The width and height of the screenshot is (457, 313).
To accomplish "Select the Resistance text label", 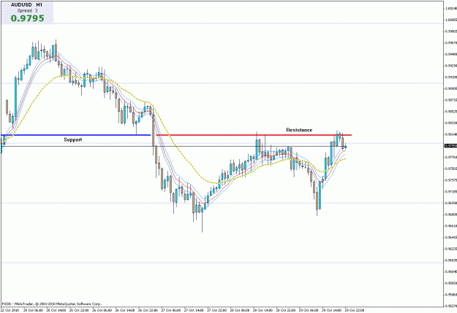I will [299, 130].
